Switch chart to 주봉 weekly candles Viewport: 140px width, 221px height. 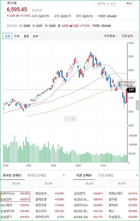17,36
